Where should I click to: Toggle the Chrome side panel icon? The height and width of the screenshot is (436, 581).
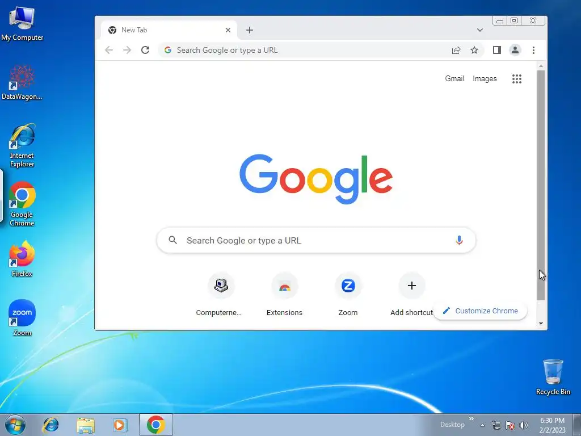[497, 50]
